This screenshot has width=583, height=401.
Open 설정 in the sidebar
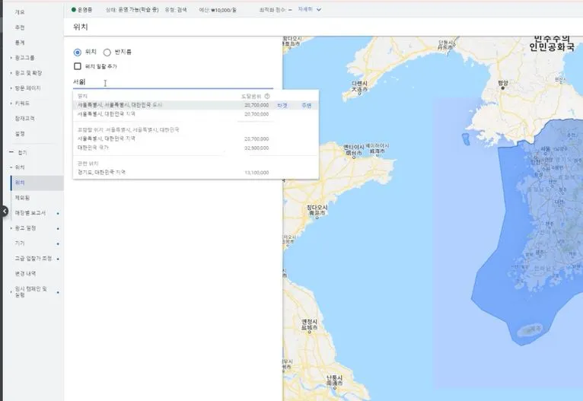20,133
